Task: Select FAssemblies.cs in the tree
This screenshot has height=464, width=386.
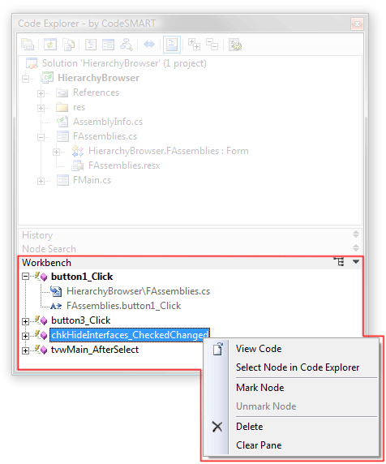Action: tap(105, 136)
